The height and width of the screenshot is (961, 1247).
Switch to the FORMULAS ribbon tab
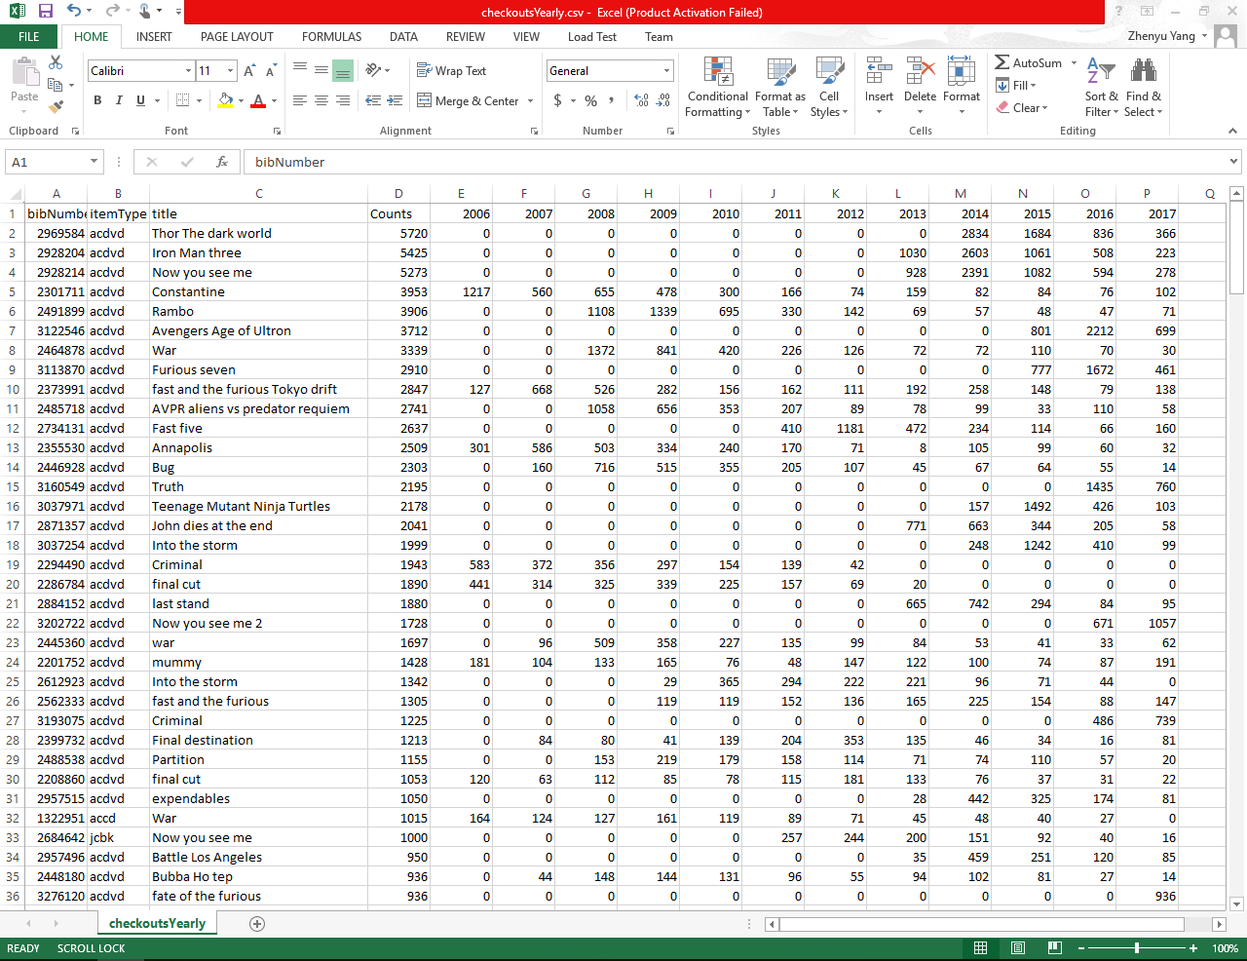click(331, 37)
